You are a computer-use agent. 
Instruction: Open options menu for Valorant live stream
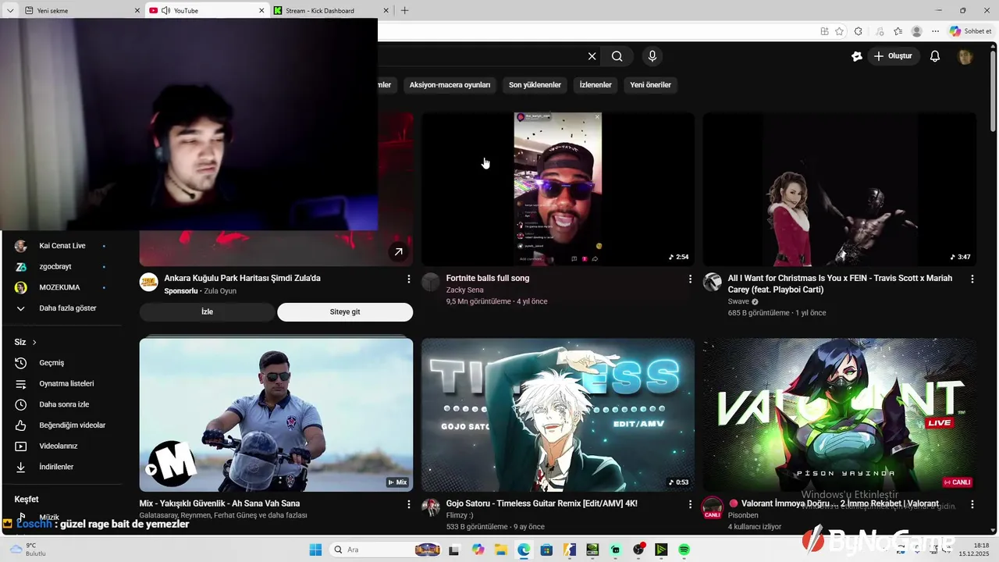972,504
